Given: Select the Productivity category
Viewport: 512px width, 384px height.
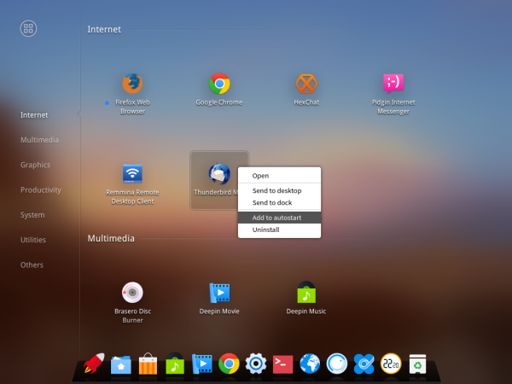Looking at the screenshot, I should tap(41, 190).
